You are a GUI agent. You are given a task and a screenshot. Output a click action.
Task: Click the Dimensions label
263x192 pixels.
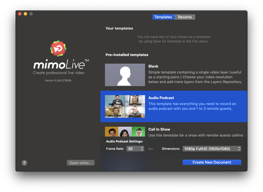click(x=171, y=149)
